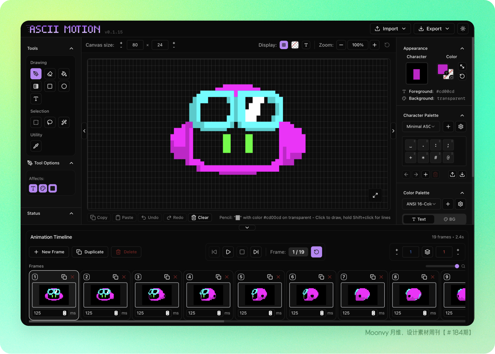Click the magenta foreground color swatch
The image size is (495, 354).
point(442,69)
